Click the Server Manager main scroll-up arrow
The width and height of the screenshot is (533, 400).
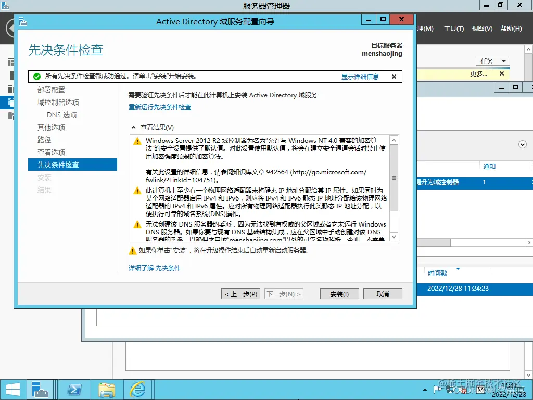(x=528, y=49)
